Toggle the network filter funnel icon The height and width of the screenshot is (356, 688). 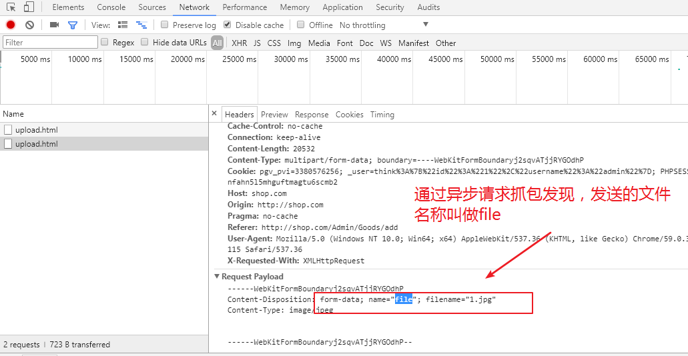pos(73,25)
